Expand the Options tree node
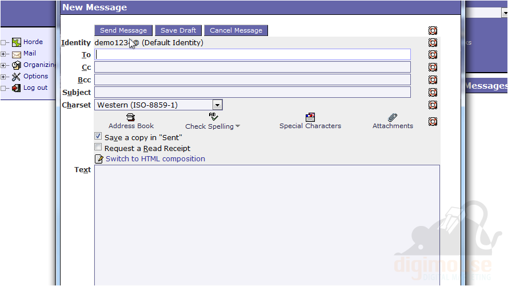This screenshot has width=508, height=286. [x=3, y=77]
